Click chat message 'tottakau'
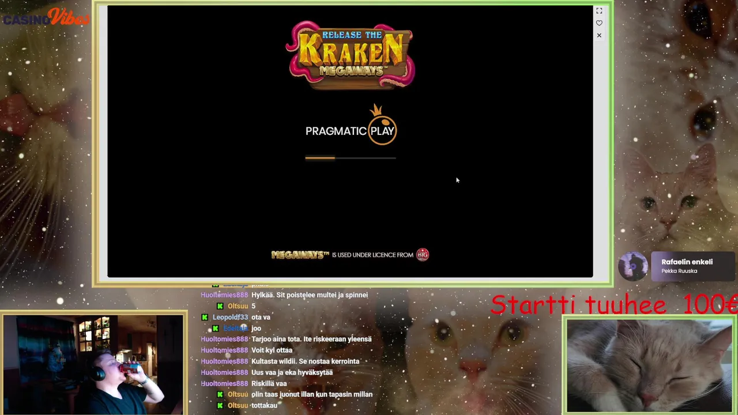The image size is (738, 415). [265, 406]
